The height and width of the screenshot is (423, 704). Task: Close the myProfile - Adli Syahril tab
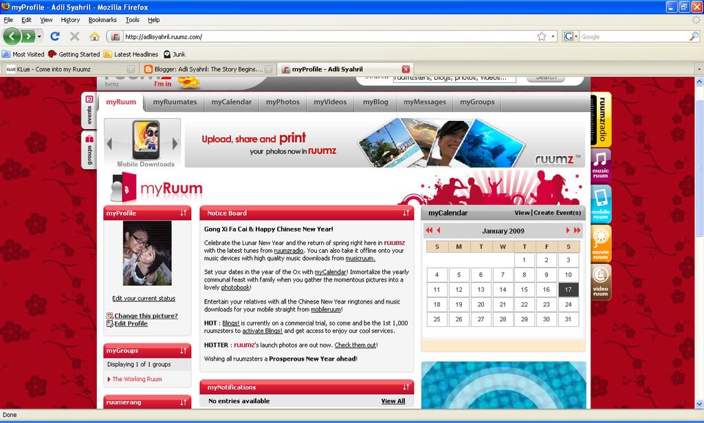(x=406, y=69)
